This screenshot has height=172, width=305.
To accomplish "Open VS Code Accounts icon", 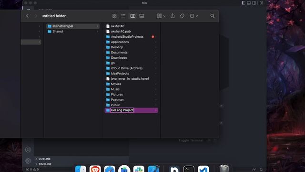I will (x=28, y=150).
